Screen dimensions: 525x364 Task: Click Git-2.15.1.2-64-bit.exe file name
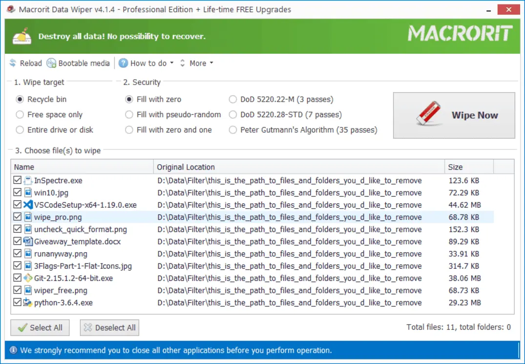point(73,278)
